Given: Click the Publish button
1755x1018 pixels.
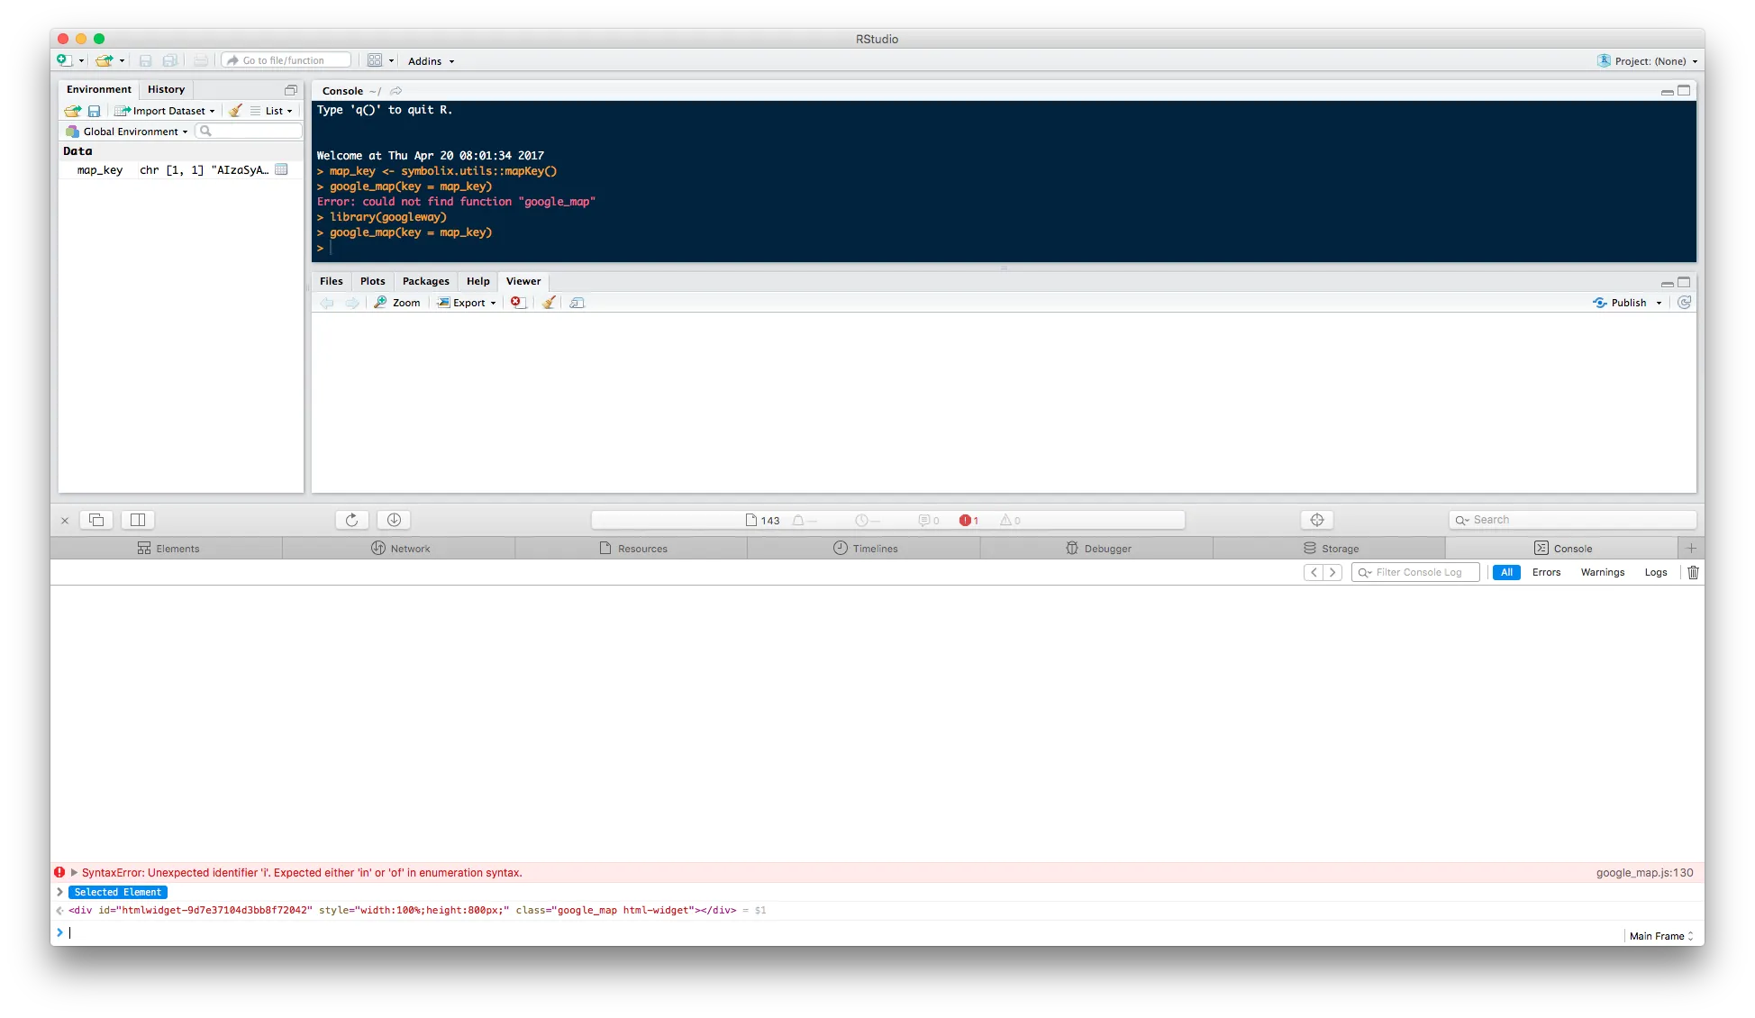Looking at the screenshot, I should [1626, 303].
